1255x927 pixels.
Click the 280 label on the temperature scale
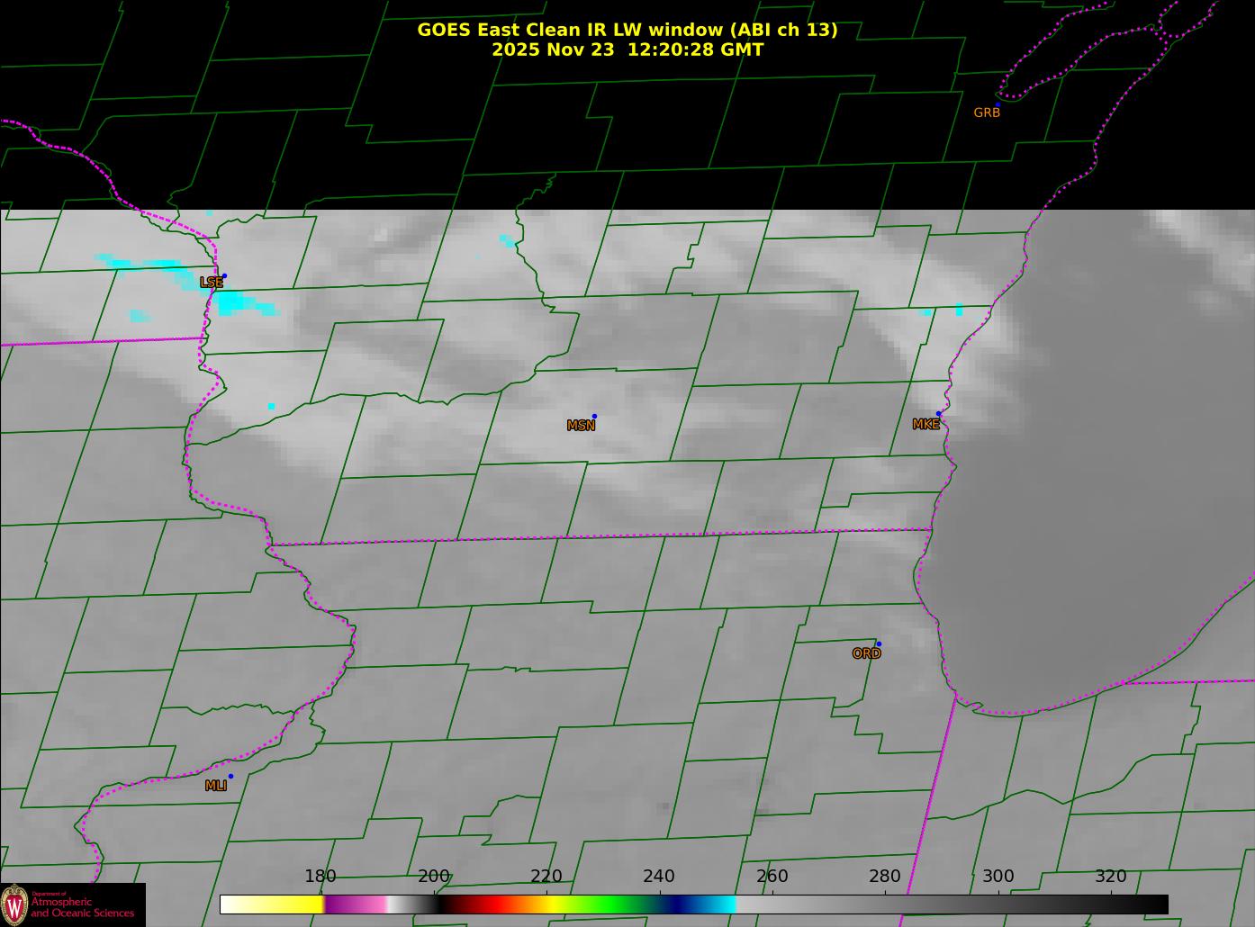click(885, 876)
